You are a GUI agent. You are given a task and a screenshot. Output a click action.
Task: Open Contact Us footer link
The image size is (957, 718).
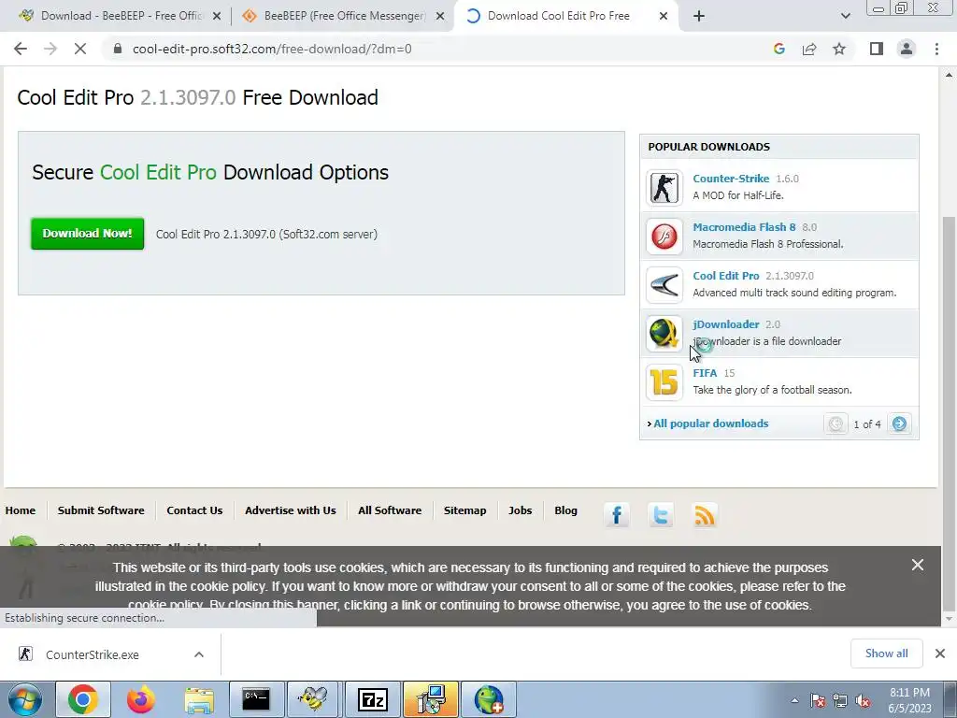(x=194, y=510)
